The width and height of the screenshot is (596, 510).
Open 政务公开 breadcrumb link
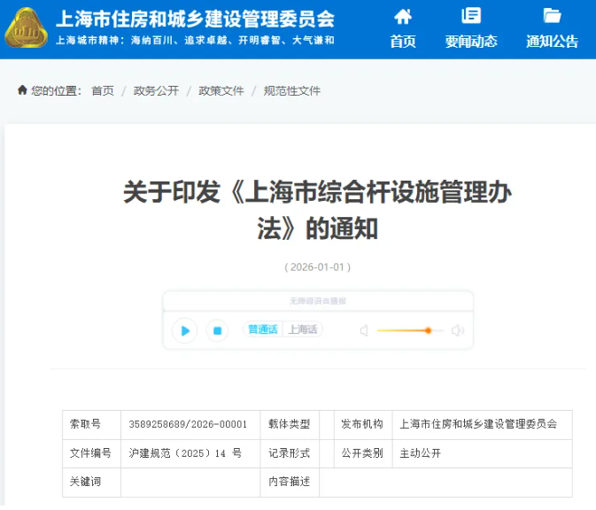click(156, 91)
